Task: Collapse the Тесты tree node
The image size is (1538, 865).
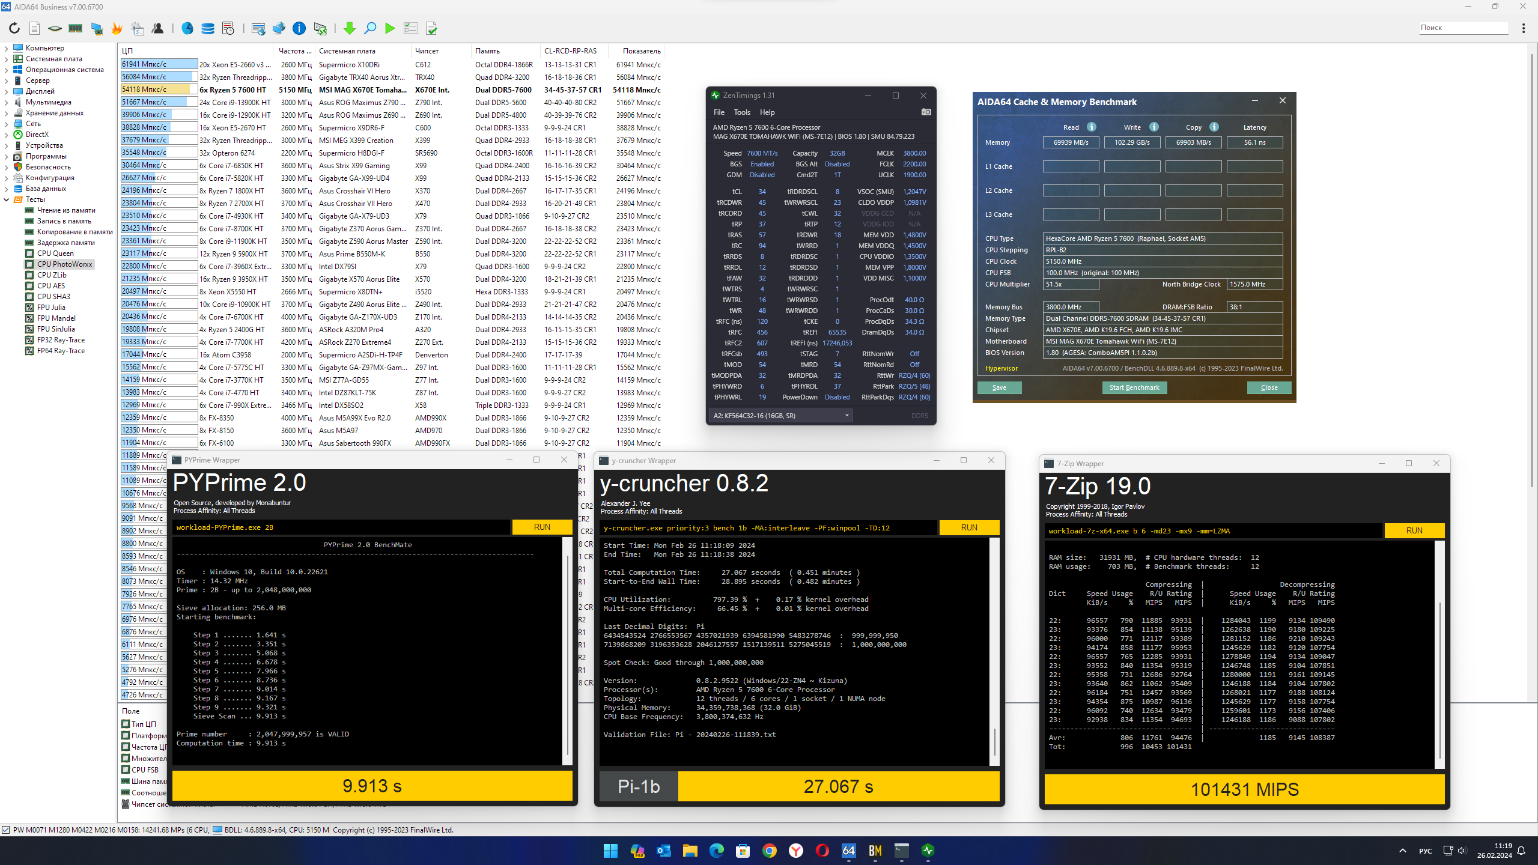Action: pyautogui.click(x=7, y=199)
